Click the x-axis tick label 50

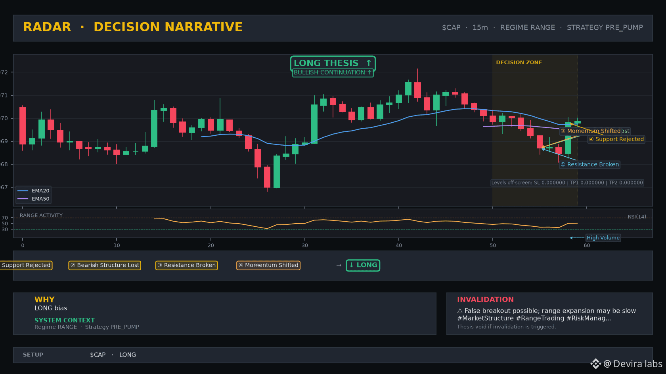click(493, 245)
